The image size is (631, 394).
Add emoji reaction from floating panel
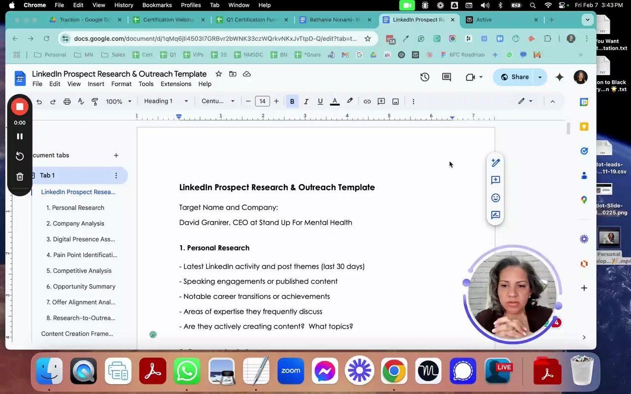tap(495, 197)
